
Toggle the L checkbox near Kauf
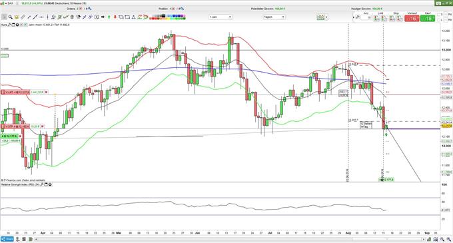click(x=439, y=20)
